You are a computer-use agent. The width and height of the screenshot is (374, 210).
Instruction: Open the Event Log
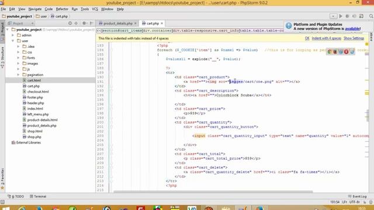(357, 197)
